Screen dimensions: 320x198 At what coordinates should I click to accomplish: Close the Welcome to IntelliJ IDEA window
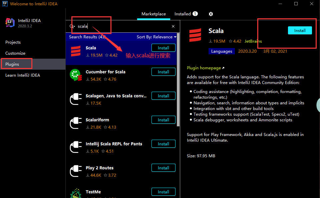pos(312,4)
